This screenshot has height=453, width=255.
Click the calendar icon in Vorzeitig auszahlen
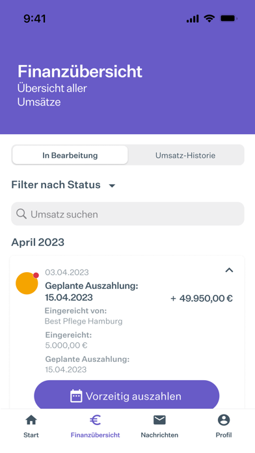76,396
